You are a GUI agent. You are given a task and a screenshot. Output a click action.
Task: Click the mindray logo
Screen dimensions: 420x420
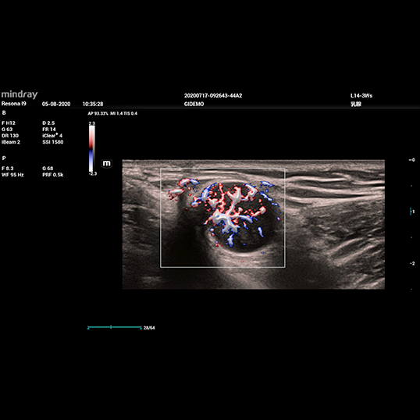[20, 94]
